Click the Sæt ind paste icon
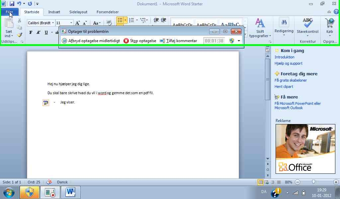The image size is (340, 199). 9,24
